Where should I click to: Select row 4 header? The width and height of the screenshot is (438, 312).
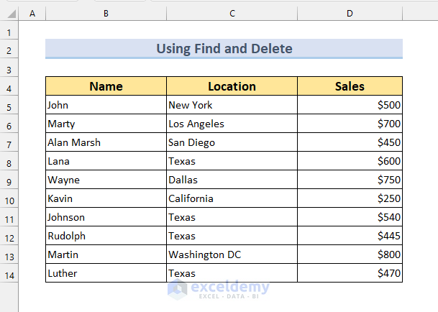(x=9, y=87)
